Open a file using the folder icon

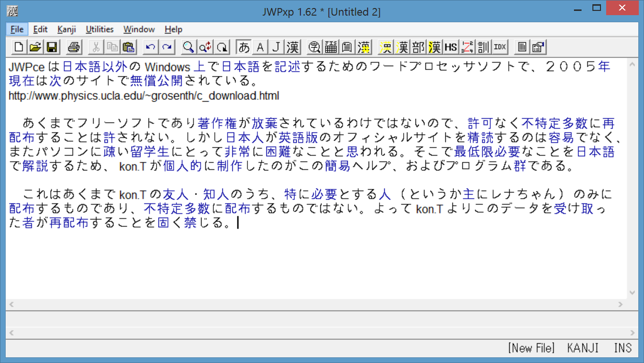35,47
